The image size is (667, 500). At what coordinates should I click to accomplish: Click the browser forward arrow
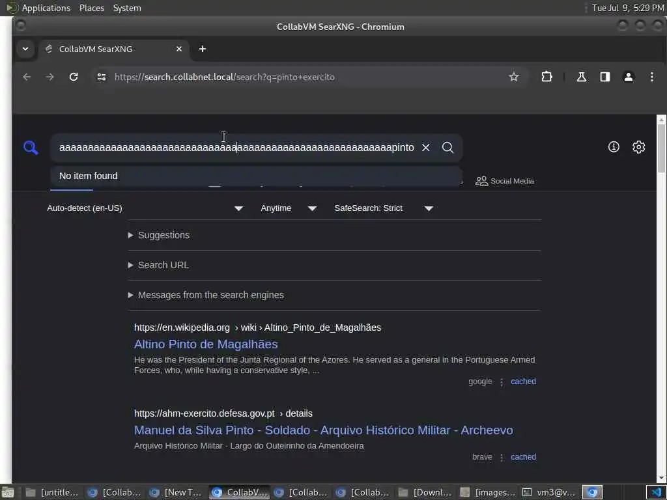click(50, 77)
